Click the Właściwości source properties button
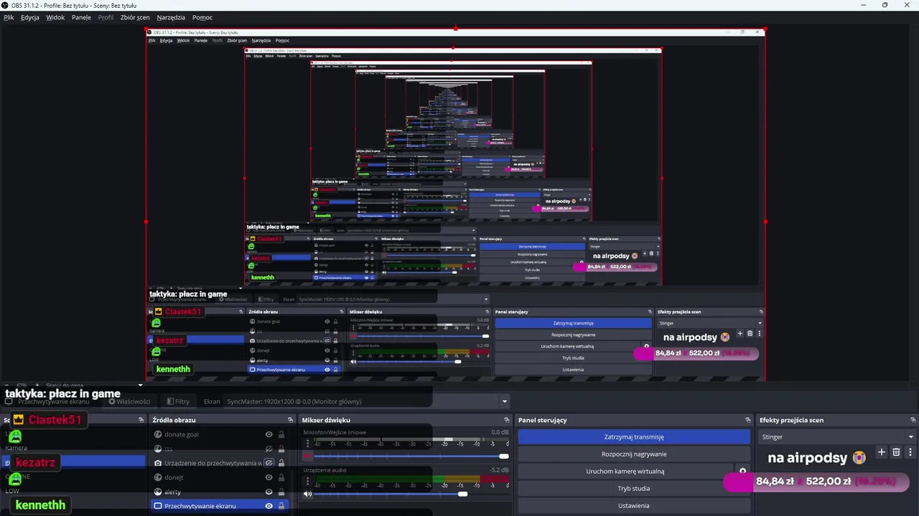 [x=129, y=401]
